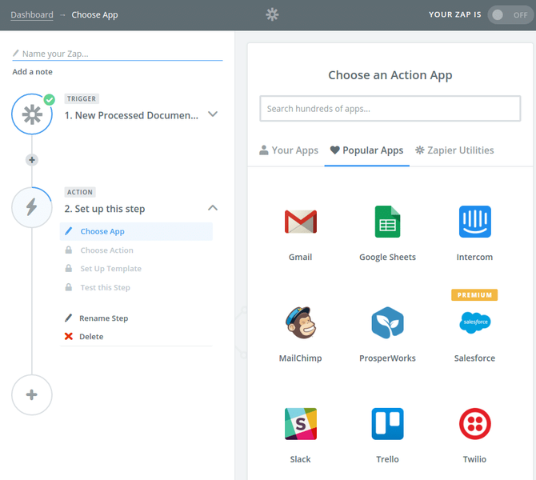The width and height of the screenshot is (536, 480).
Task: Open the New Processed Document trigger title
Action: point(131,115)
